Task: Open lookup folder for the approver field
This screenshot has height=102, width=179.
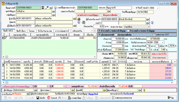Action: pos(105,90)
